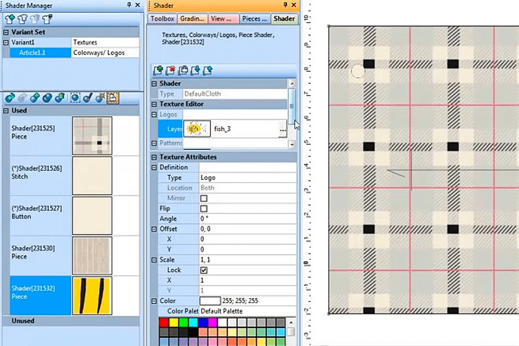Click the shader brush paint icon

pos(88,98)
